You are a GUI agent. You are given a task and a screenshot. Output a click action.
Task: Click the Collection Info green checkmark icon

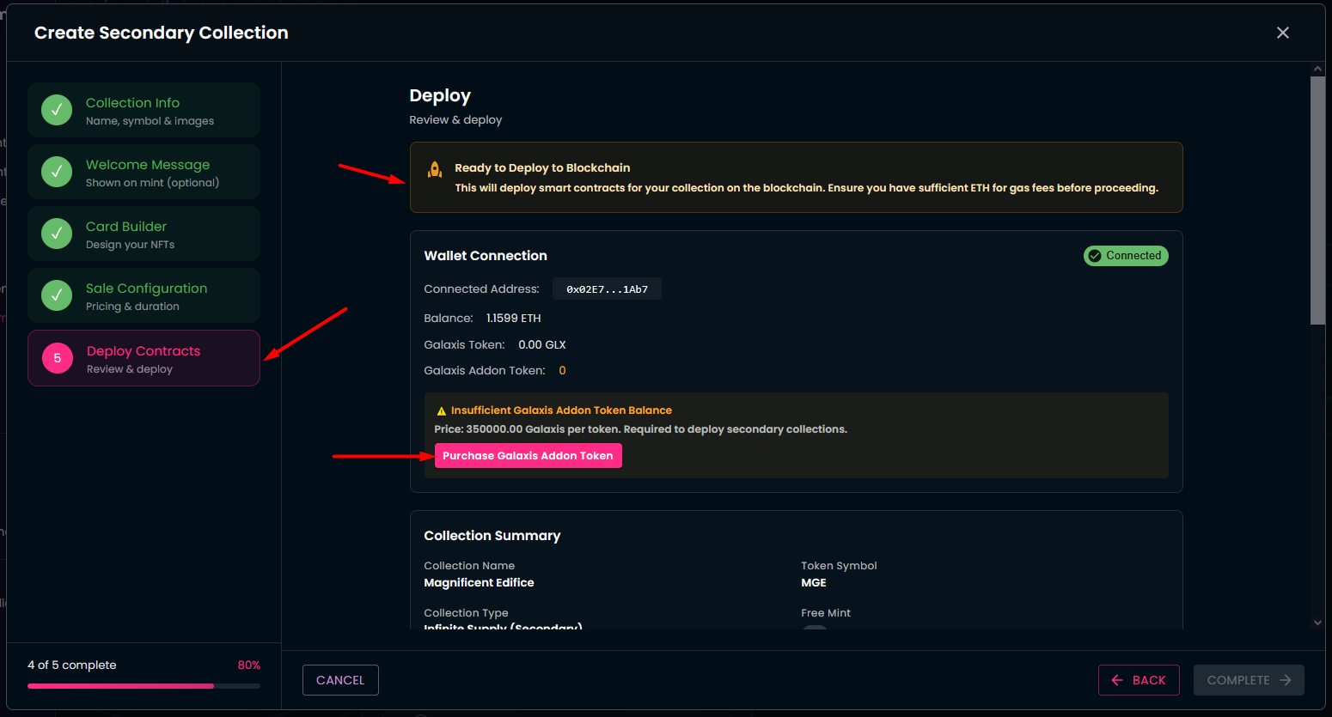pos(57,110)
